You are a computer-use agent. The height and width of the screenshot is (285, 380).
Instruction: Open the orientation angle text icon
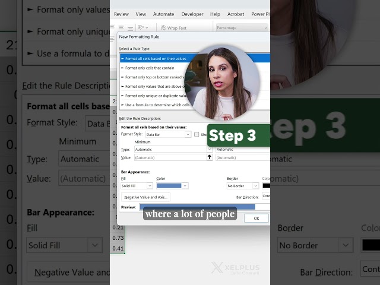click(x=142, y=27)
